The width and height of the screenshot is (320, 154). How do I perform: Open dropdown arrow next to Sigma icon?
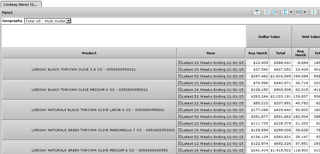coord(291,12)
